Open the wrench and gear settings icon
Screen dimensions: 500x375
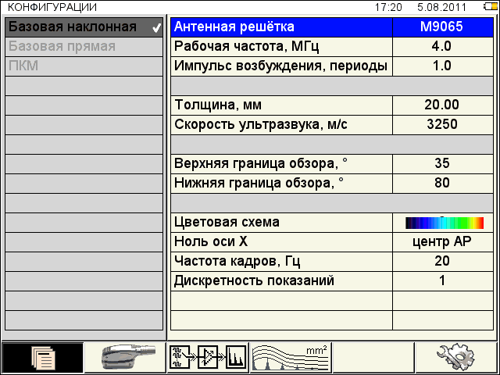pos(456,358)
